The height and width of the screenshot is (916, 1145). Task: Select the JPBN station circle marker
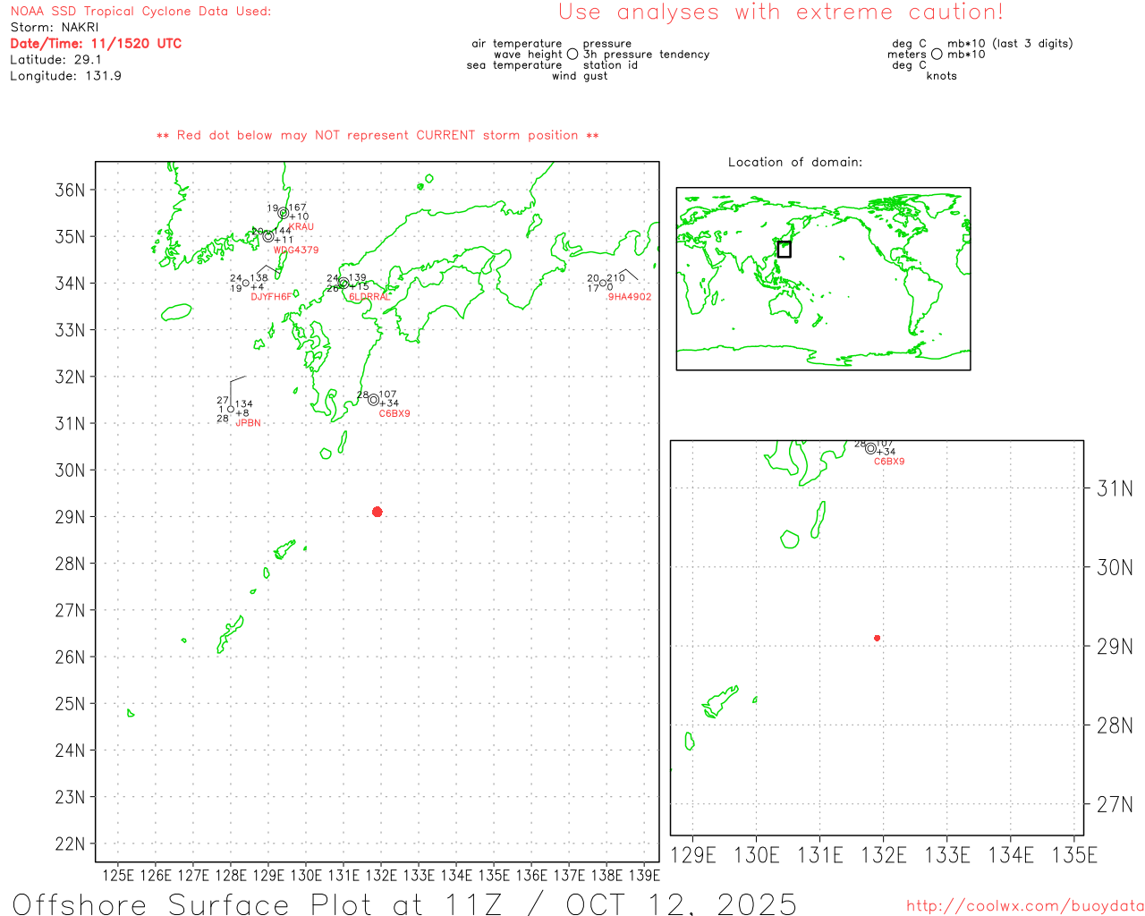click(231, 409)
